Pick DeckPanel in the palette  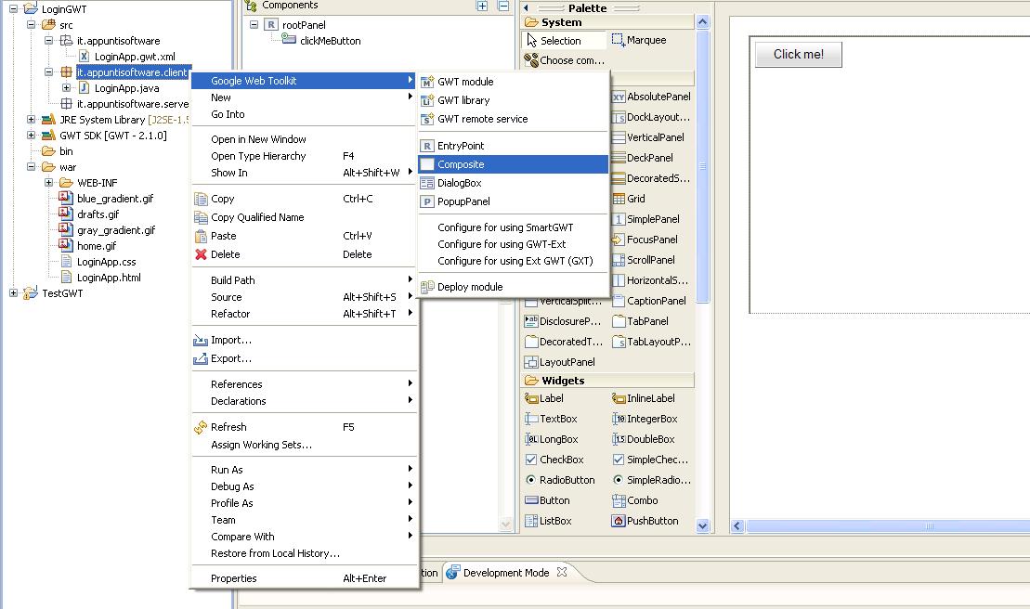643,158
